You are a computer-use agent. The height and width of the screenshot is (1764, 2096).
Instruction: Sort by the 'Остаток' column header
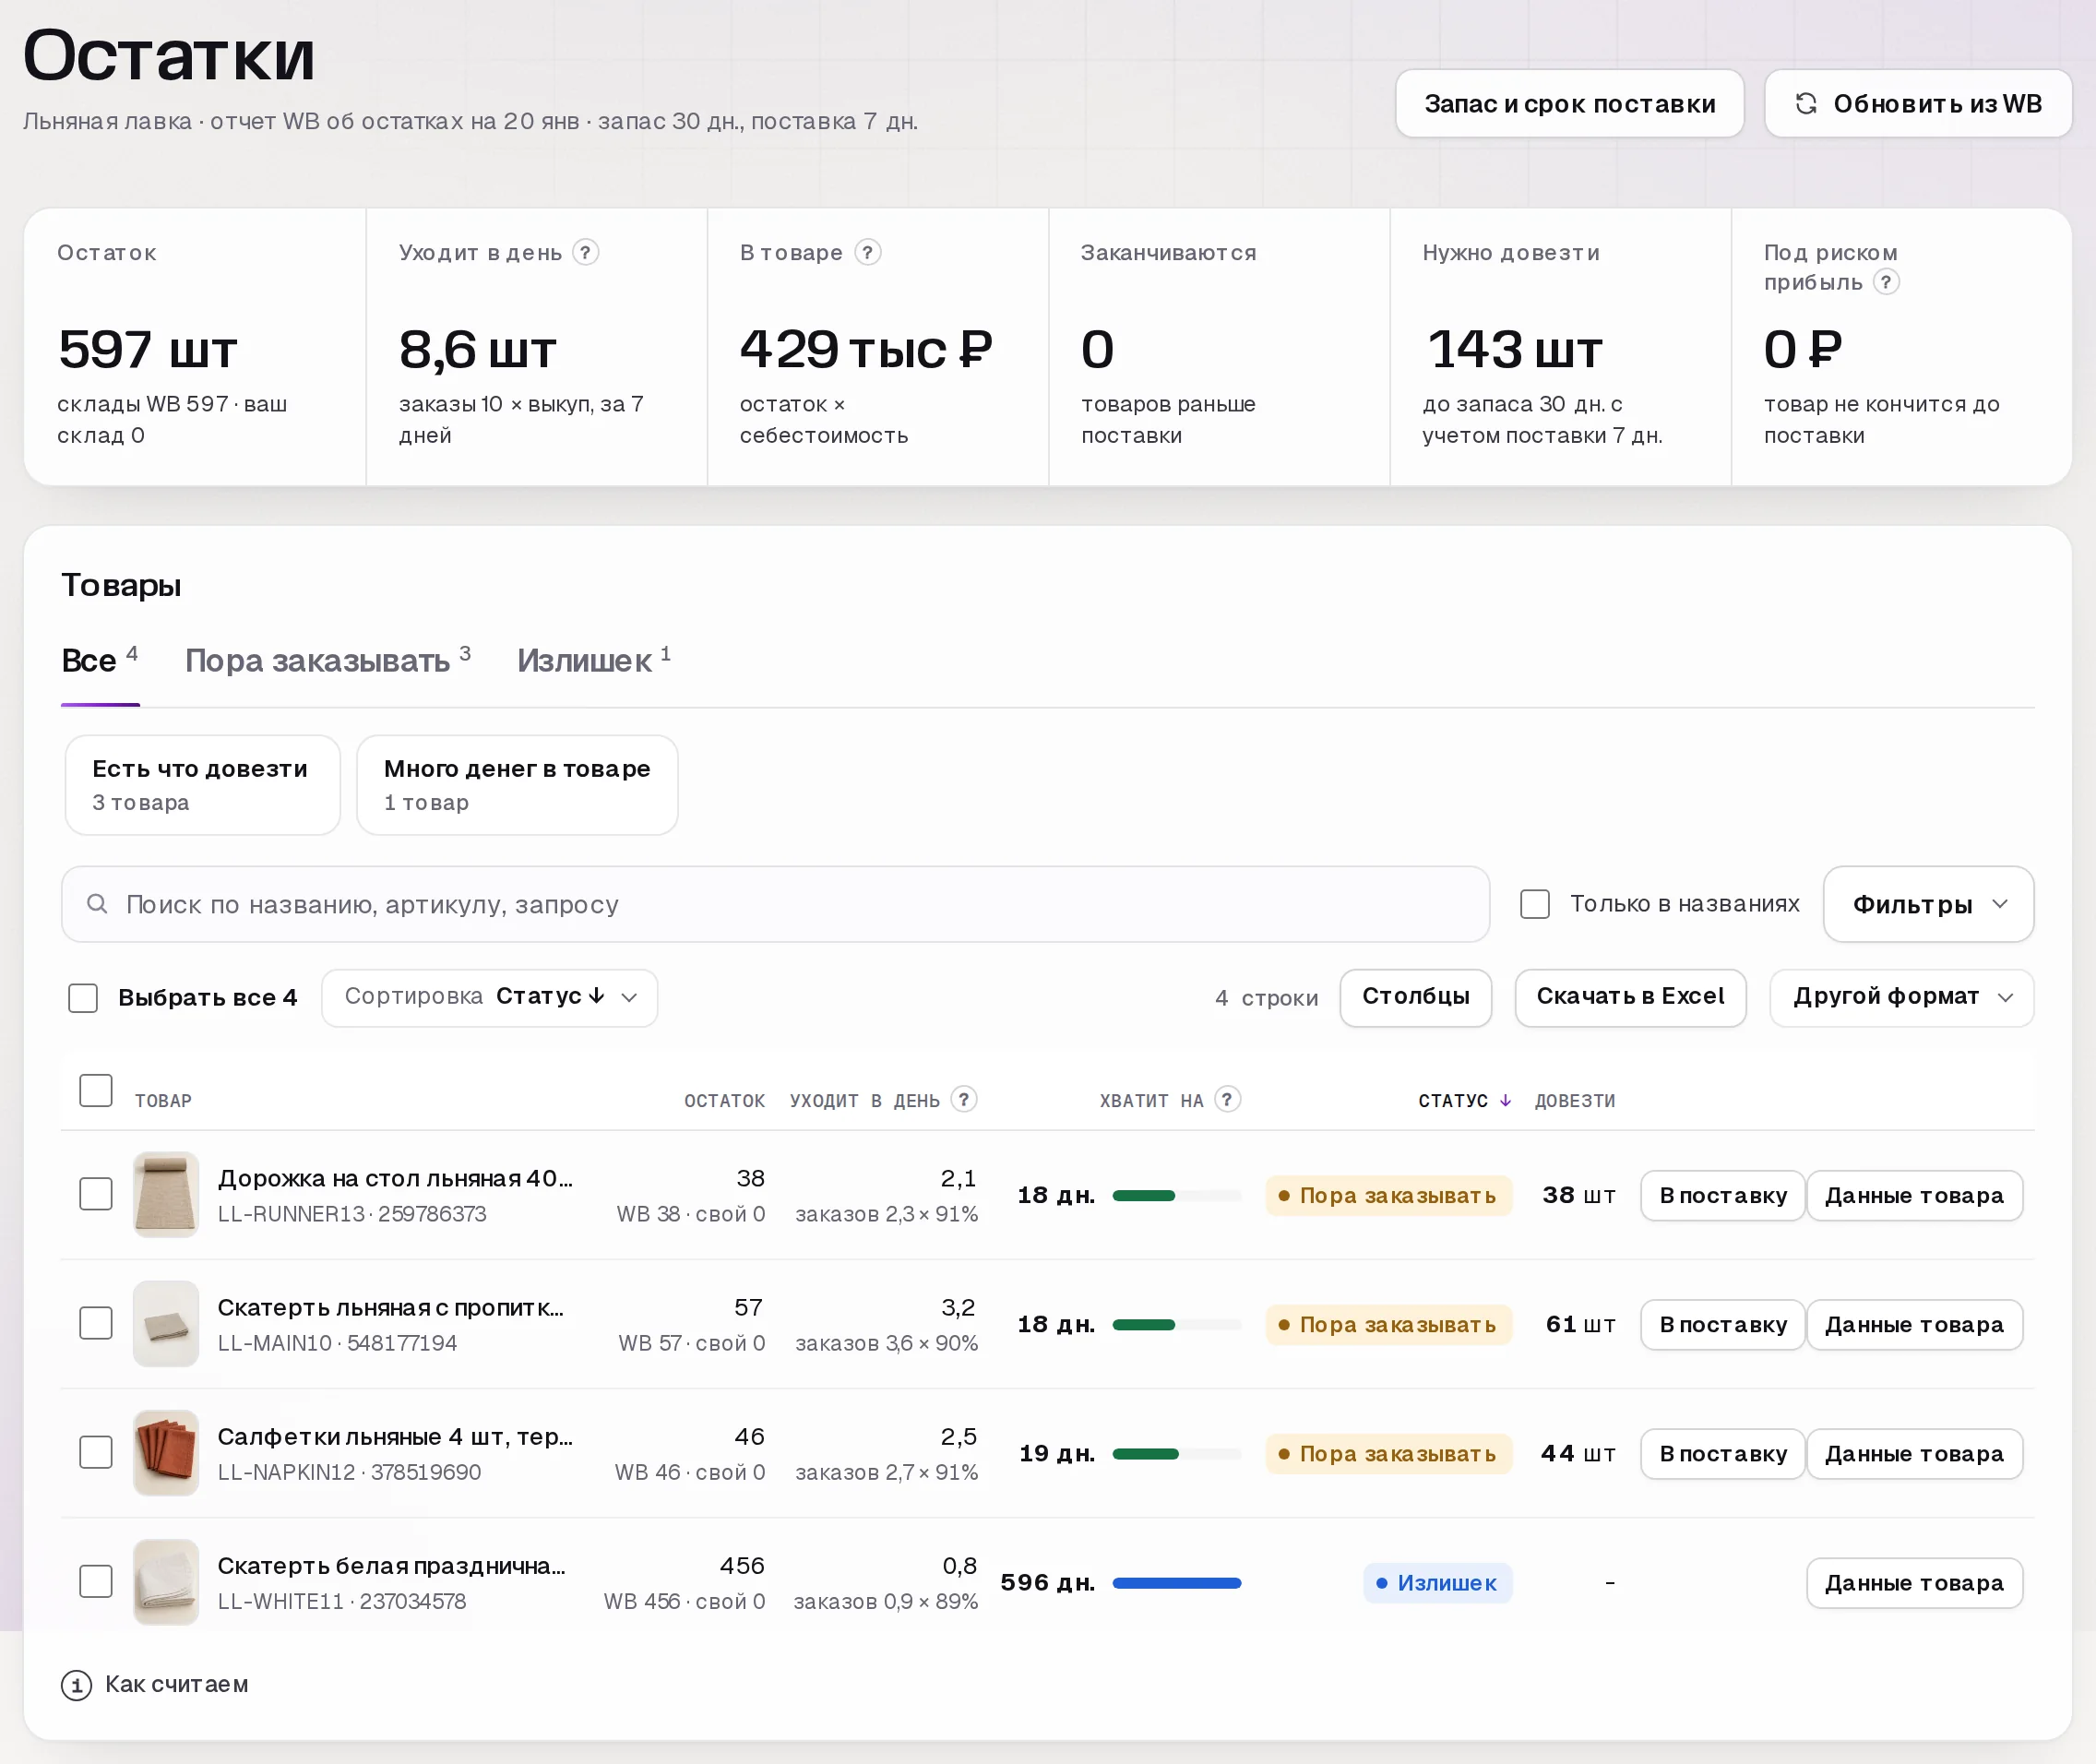click(725, 1101)
